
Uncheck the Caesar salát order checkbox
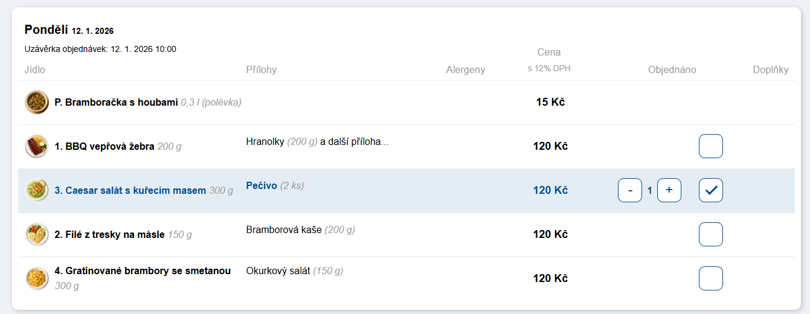[710, 190]
